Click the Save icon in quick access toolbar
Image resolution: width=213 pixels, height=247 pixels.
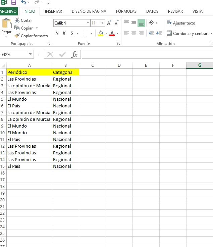point(14,2)
